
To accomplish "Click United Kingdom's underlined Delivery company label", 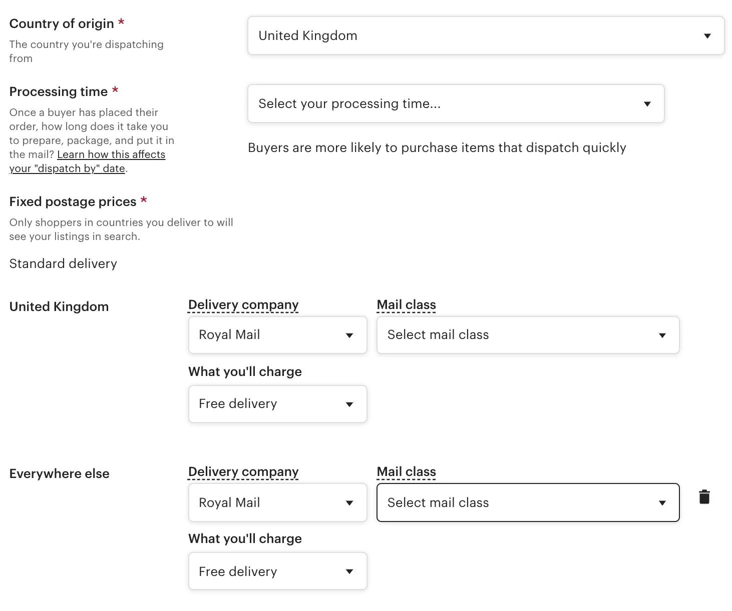I will (243, 304).
